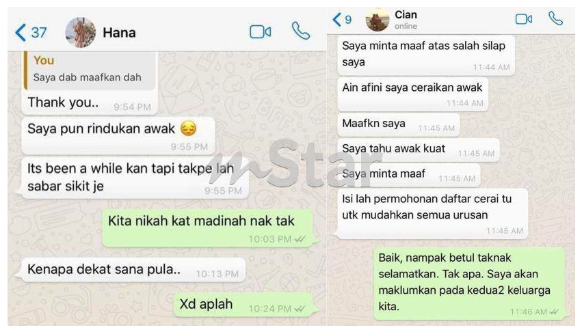Start a voice call with Hana
The height and width of the screenshot is (332, 582).
(300, 31)
